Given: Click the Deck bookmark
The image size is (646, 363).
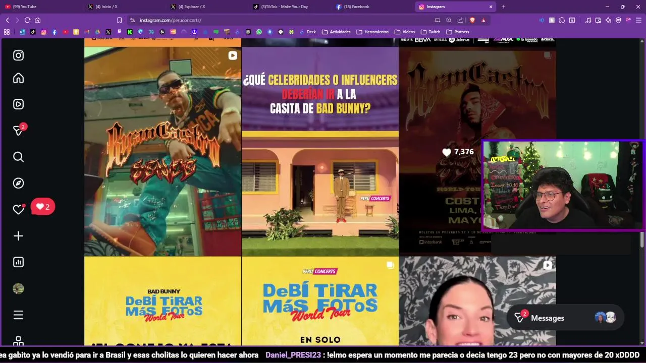Looking at the screenshot, I should coord(307,32).
